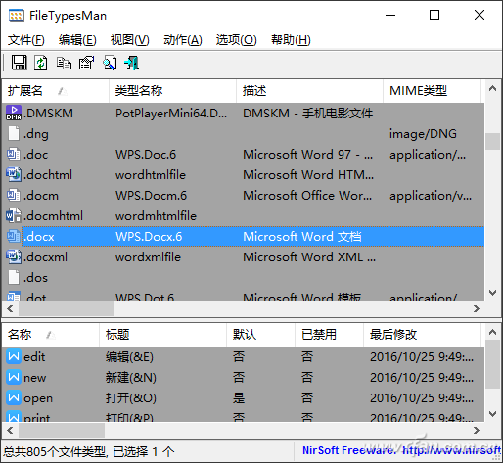Click file list vertical scrollbar down arrow
This screenshot has height=463, width=503.
pos(492,292)
